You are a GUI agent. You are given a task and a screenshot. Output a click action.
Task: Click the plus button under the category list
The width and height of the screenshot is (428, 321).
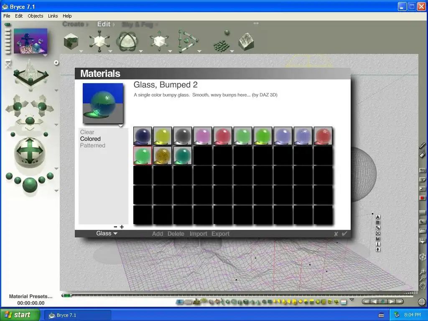point(122,227)
